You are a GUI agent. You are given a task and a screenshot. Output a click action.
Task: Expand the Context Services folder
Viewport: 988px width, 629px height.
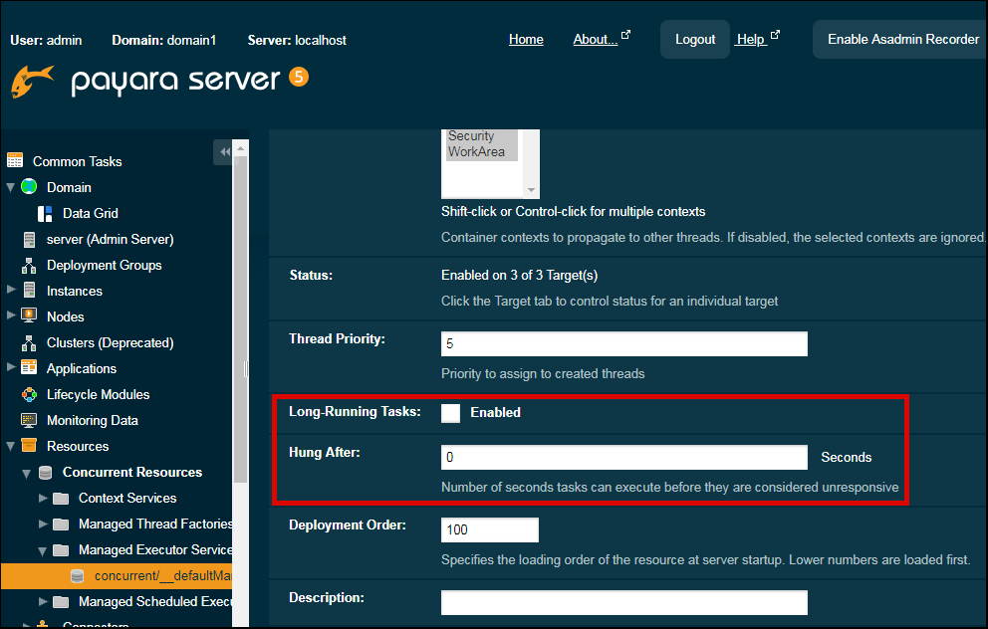[43, 498]
